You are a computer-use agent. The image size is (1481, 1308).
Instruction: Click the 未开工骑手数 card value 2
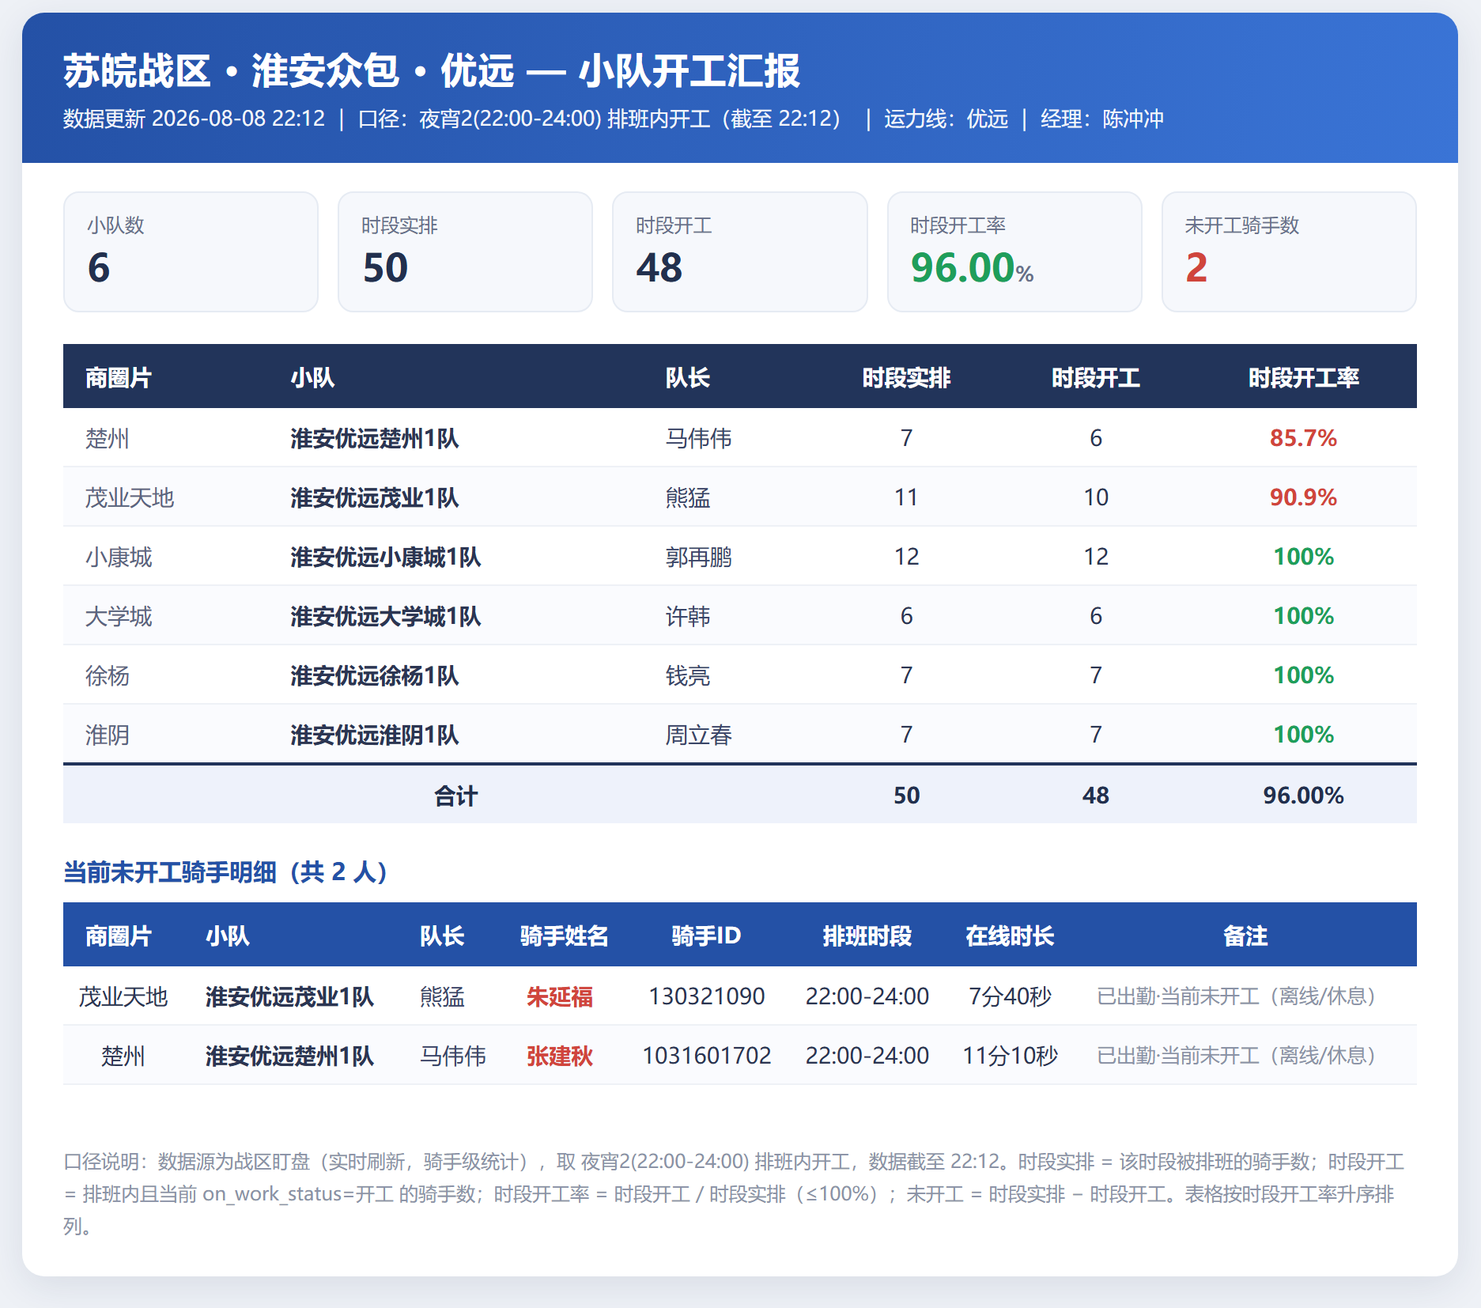1196,267
